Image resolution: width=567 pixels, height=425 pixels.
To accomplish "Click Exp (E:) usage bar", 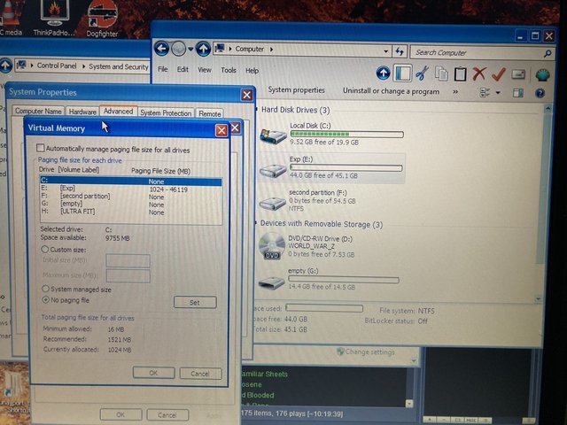I will (346, 167).
